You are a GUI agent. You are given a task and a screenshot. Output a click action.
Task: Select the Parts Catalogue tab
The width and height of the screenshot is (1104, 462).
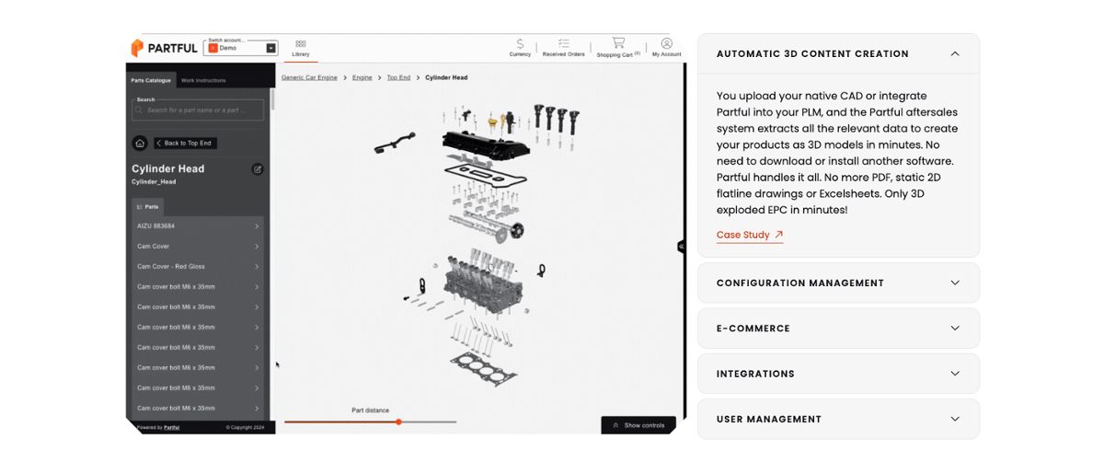(151, 81)
